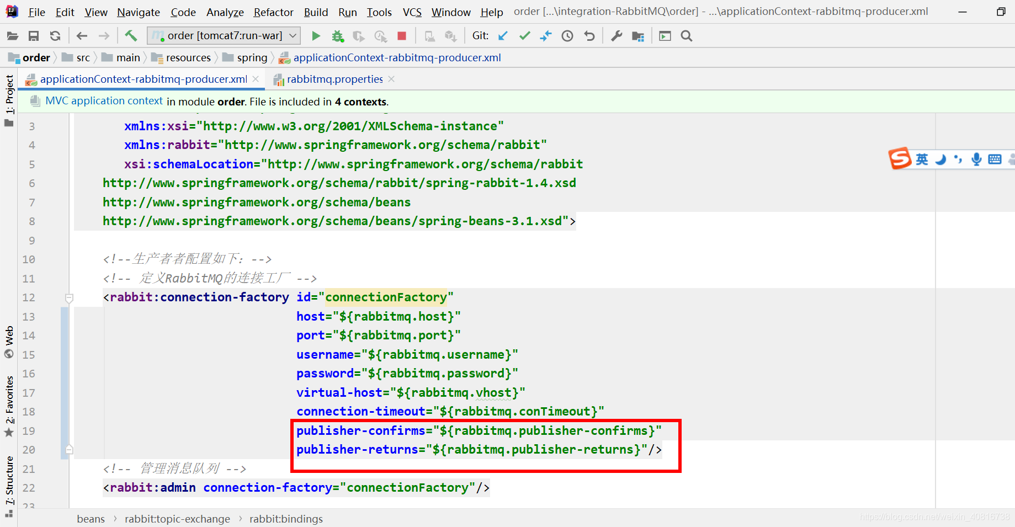1015x527 pixels.
Task: Click rabbit:topic-exchange in the bottom breadcrumb
Action: click(x=177, y=519)
